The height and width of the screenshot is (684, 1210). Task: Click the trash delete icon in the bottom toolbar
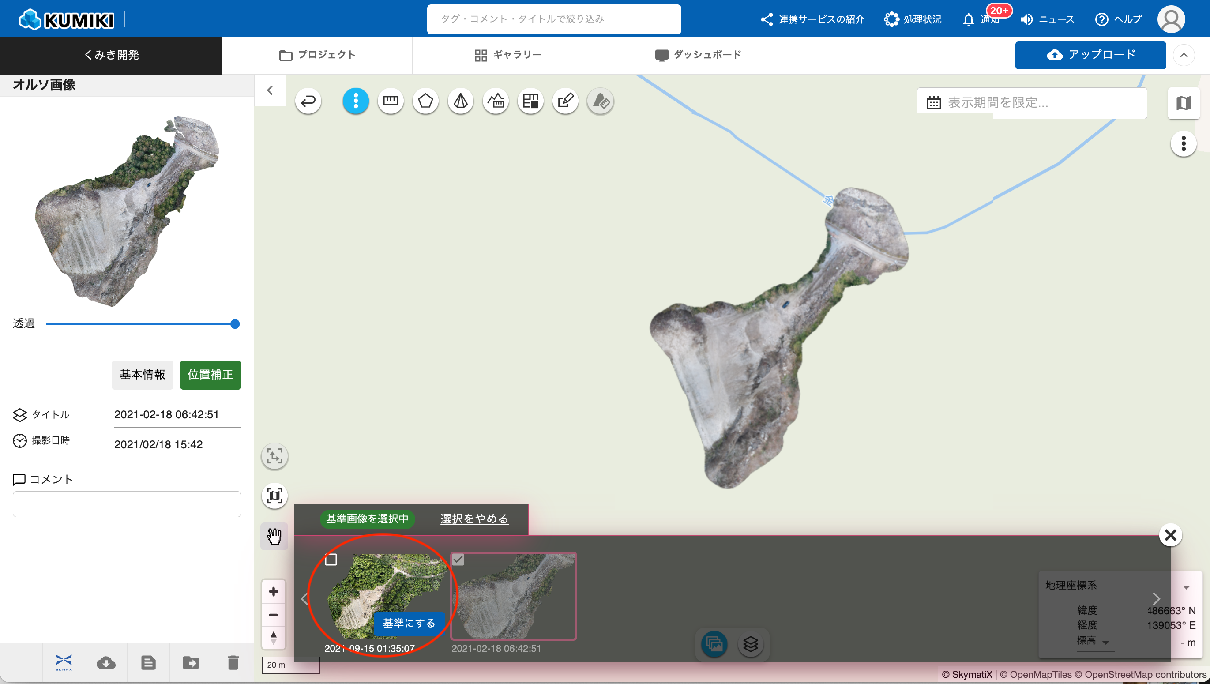[x=233, y=663]
